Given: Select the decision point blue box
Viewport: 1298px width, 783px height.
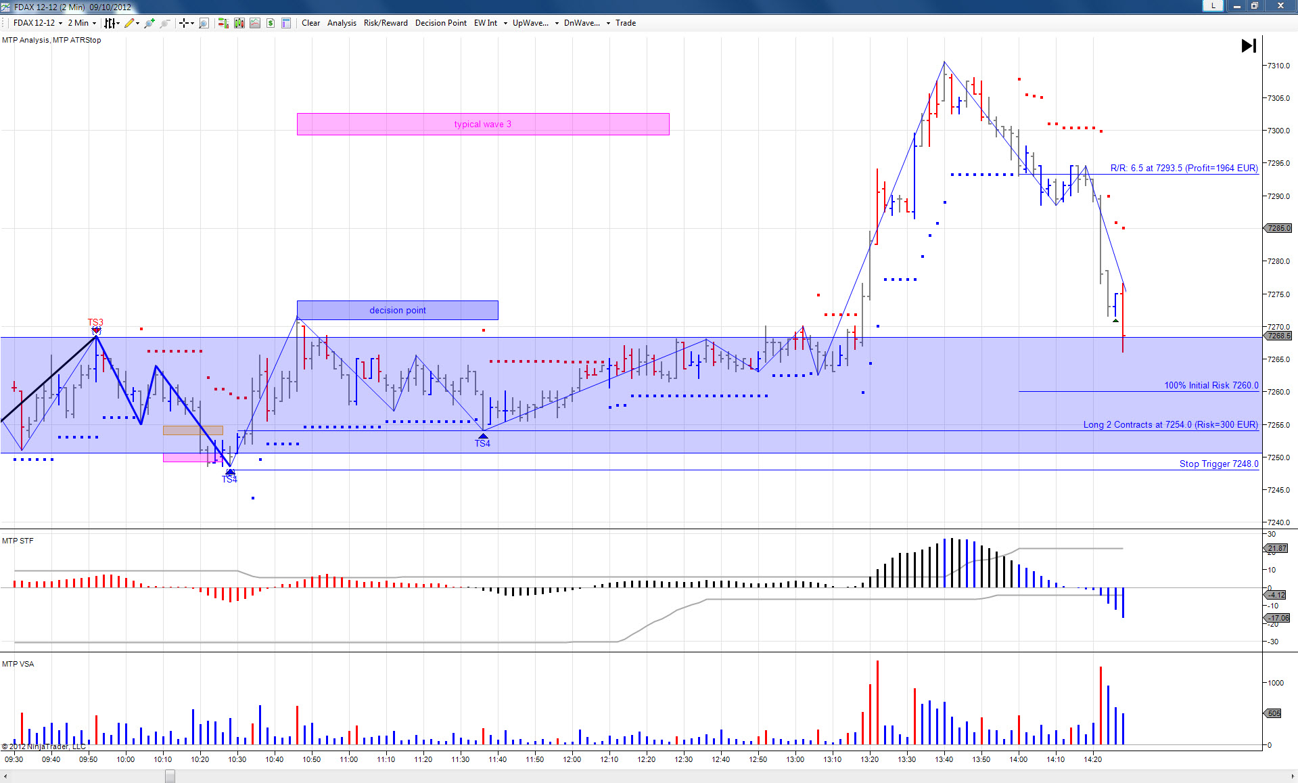Looking at the screenshot, I should pyautogui.click(x=398, y=310).
